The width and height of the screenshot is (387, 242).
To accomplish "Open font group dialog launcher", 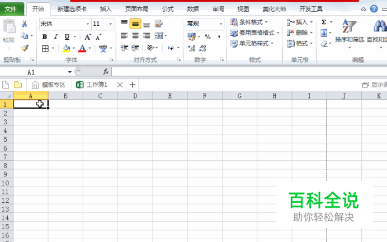I will pyautogui.click(x=111, y=59).
